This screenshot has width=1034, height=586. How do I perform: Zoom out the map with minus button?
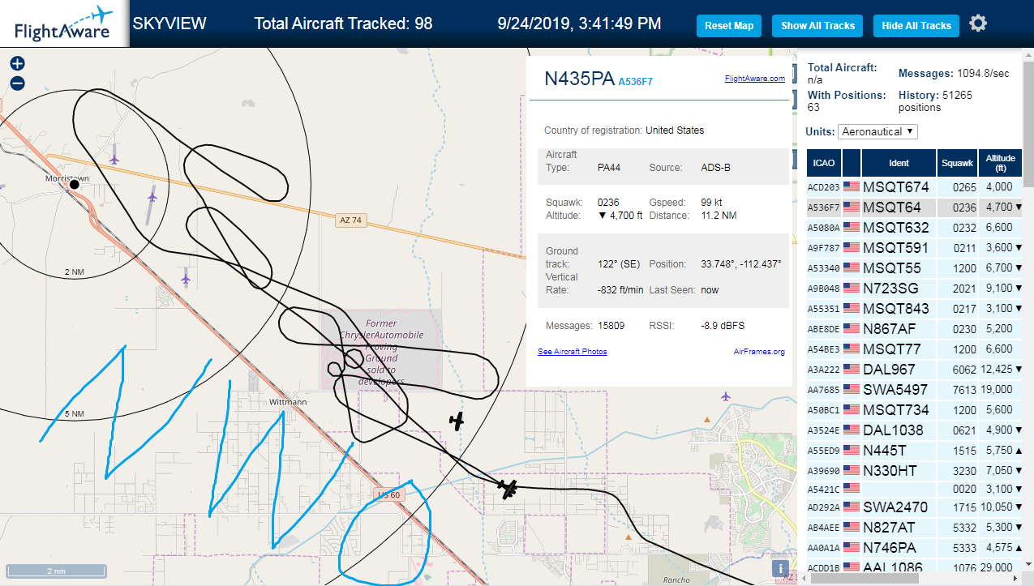(x=17, y=83)
